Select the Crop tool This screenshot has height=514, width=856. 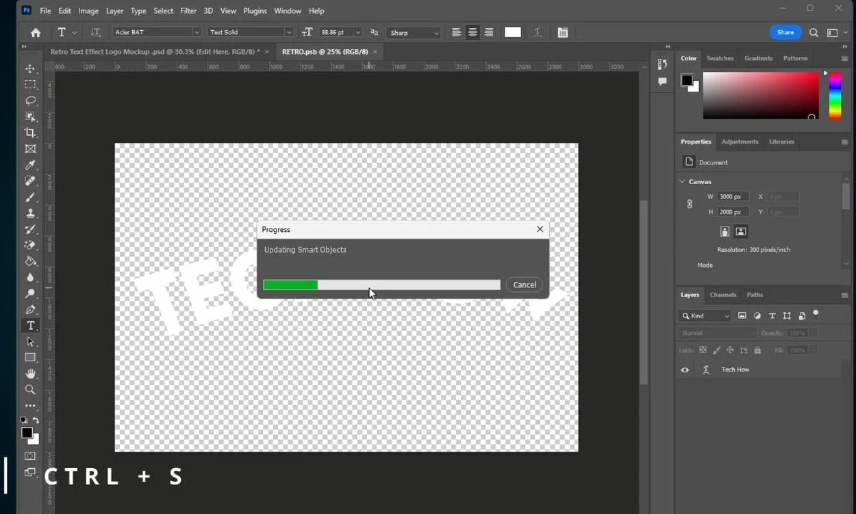(x=30, y=133)
